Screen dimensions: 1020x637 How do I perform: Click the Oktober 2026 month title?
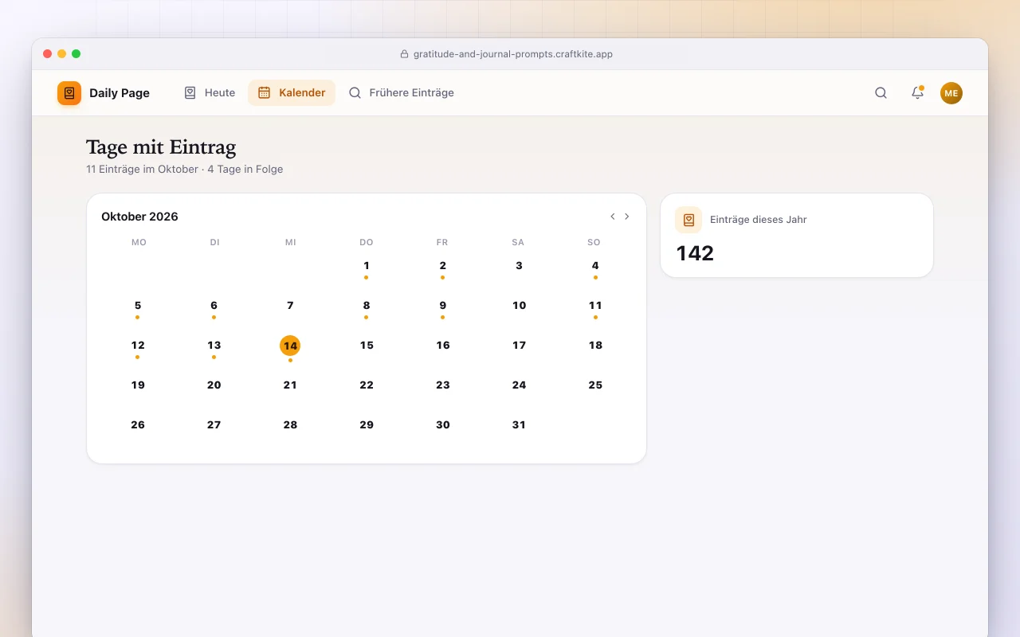click(139, 217)
